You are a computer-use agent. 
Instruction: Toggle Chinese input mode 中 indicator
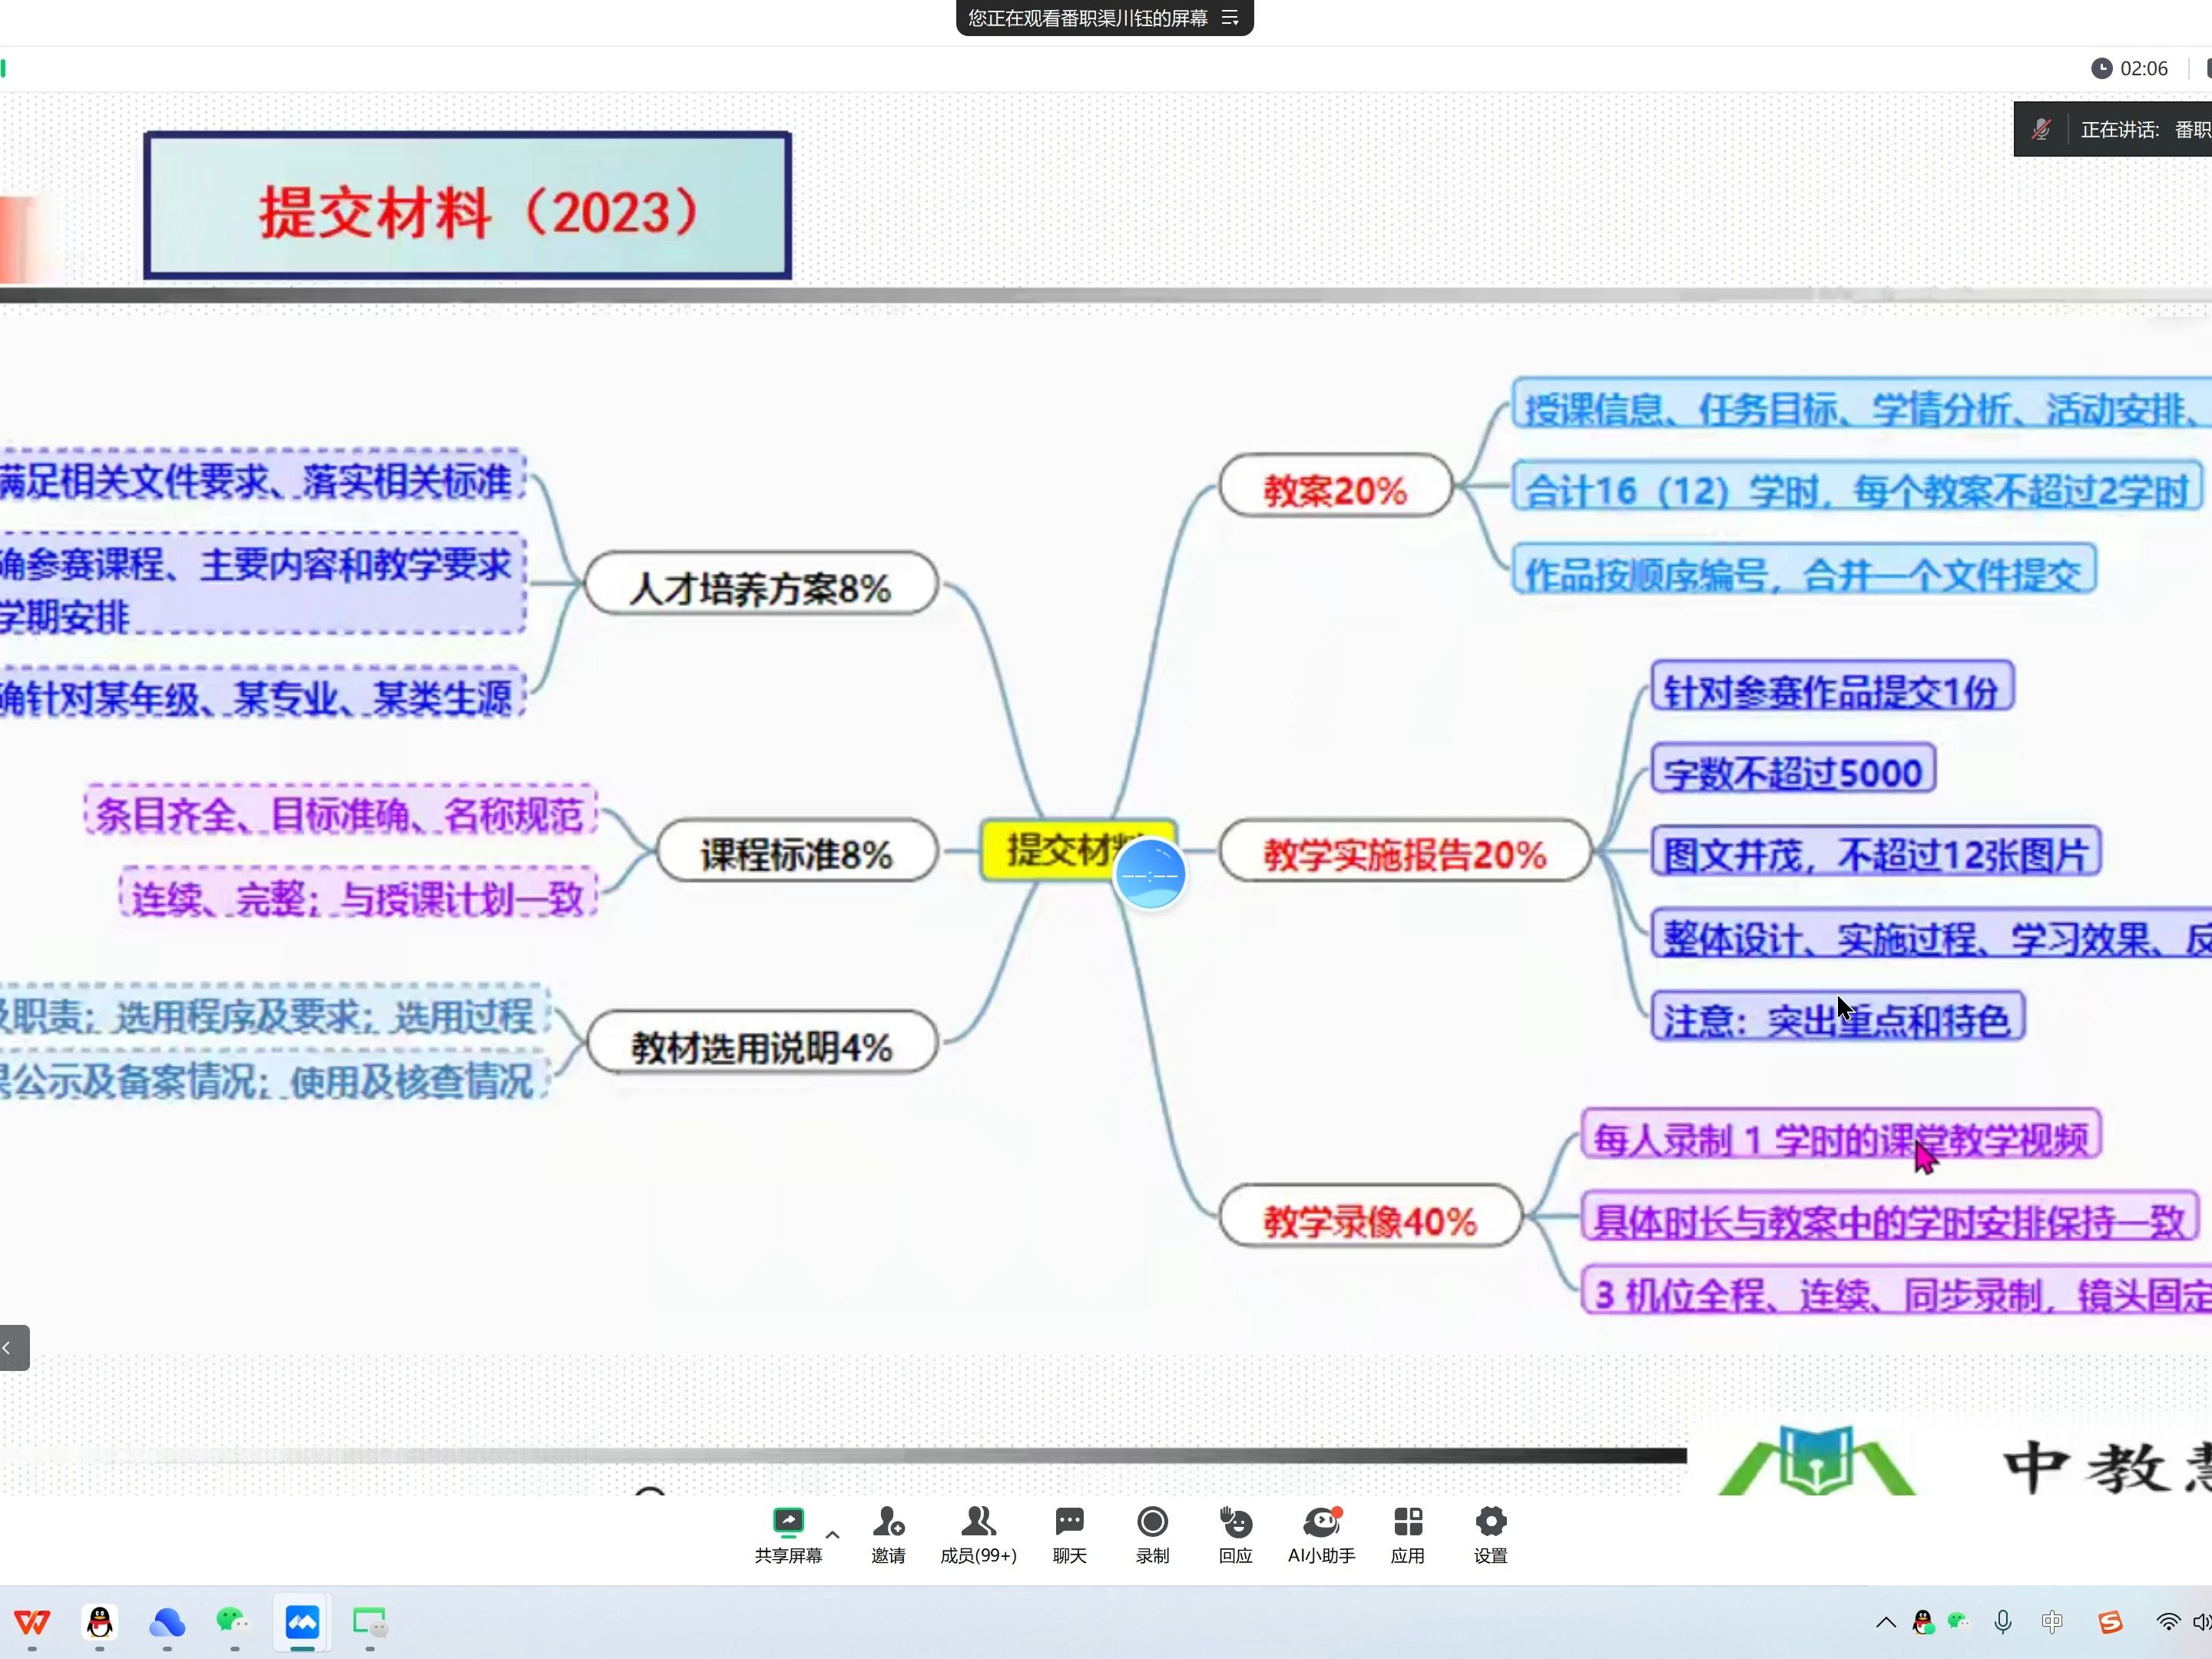tap(2052, 1622)
